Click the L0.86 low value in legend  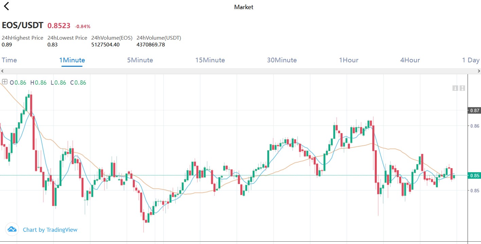tap(58, 82)
